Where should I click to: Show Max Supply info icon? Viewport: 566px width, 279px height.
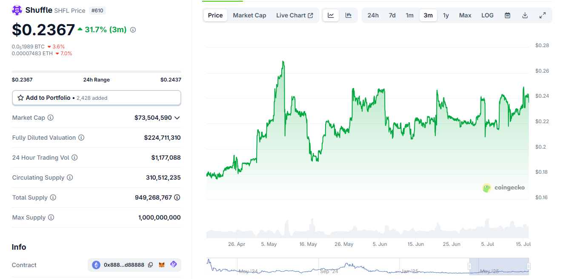pyautogui.click(x=51, y=217)
